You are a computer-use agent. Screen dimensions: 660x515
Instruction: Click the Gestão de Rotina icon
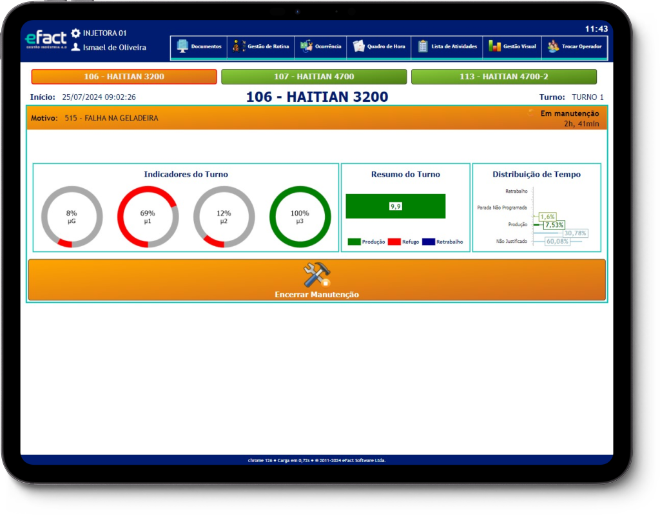pyautogui.click(x=238, y=46)
